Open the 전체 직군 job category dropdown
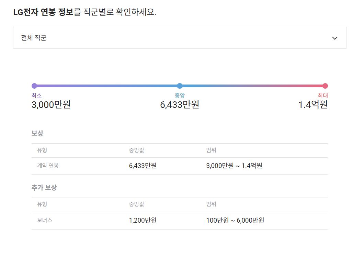This screenshot has height=257, width=353. tap(179, 38)
